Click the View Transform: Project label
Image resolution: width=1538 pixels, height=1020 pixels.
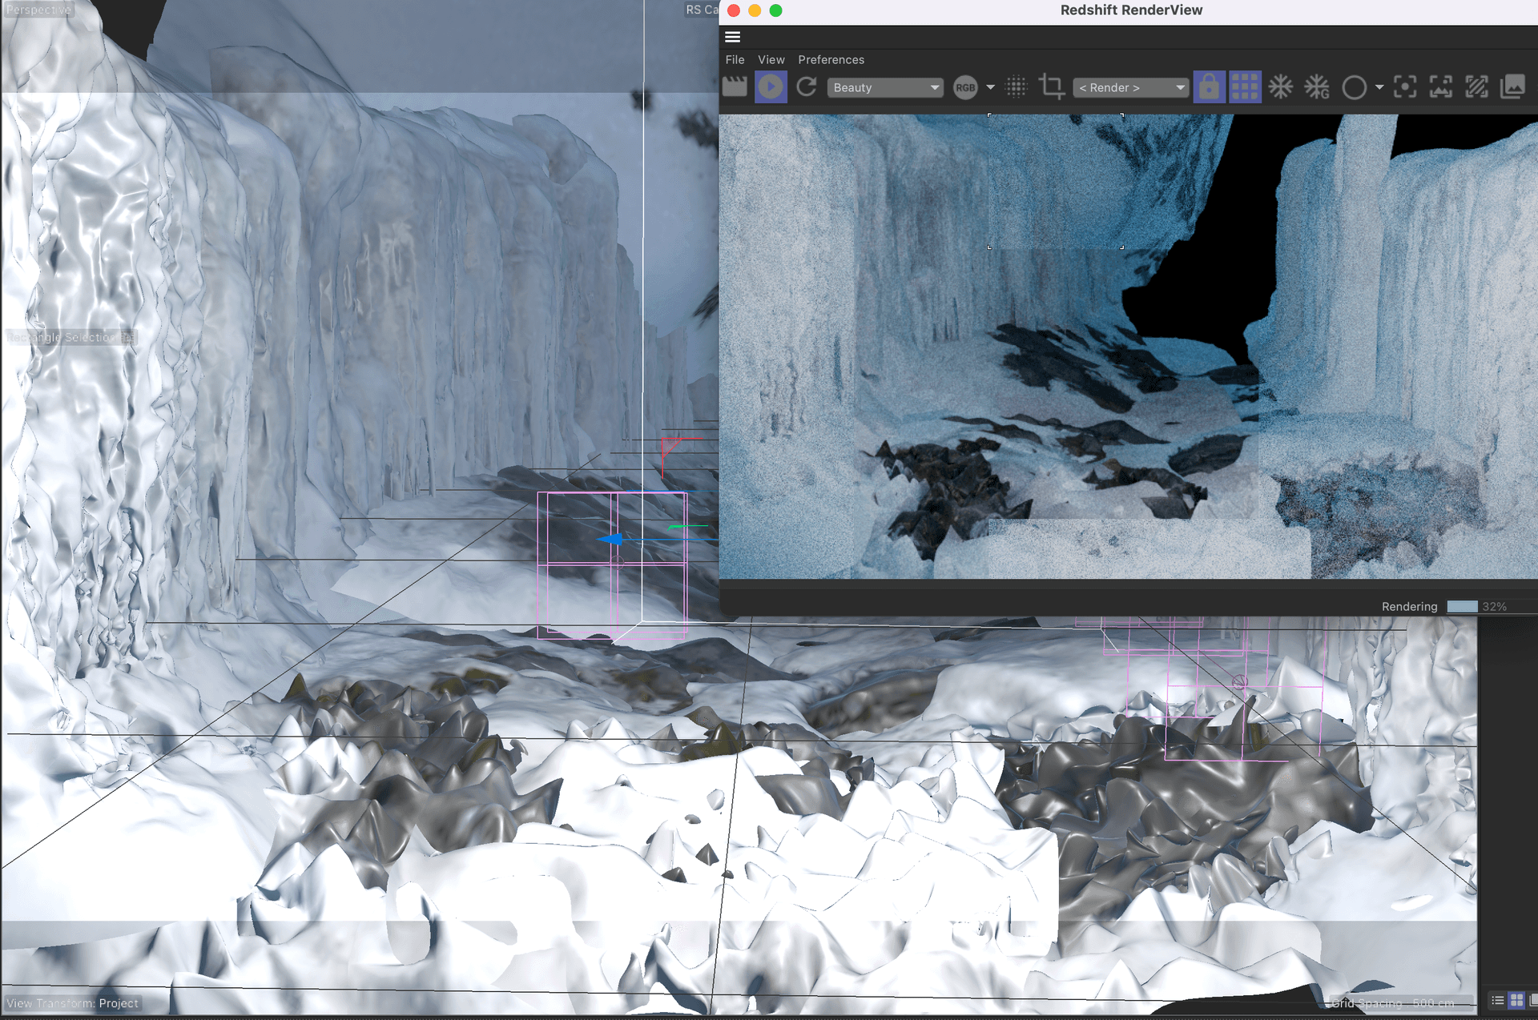(x=72, y=1003)
